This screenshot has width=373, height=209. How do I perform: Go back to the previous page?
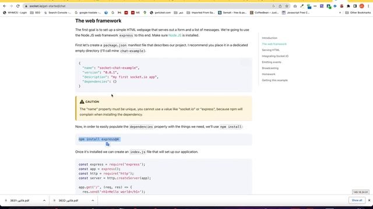click(x=5, y=6)
